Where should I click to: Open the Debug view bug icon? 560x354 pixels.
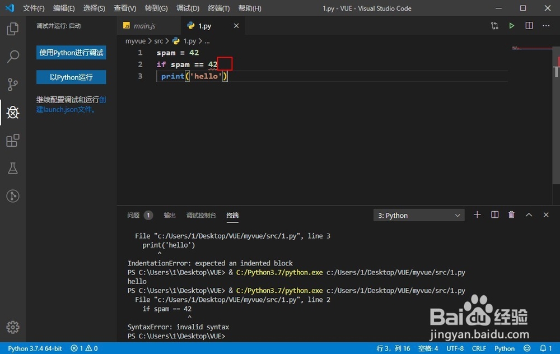pyautogui.click(x=13, y=112)
